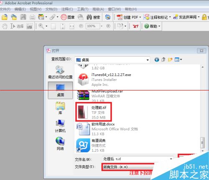
Task: Go to 最近访问的位置 in sidebar
Action: 60,72
